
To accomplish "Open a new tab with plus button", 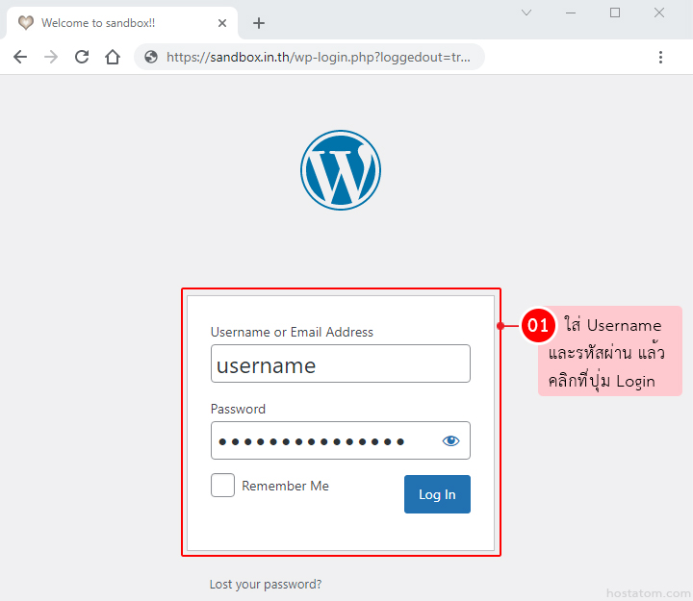I will pyautogui.click(x=258, y=23).
